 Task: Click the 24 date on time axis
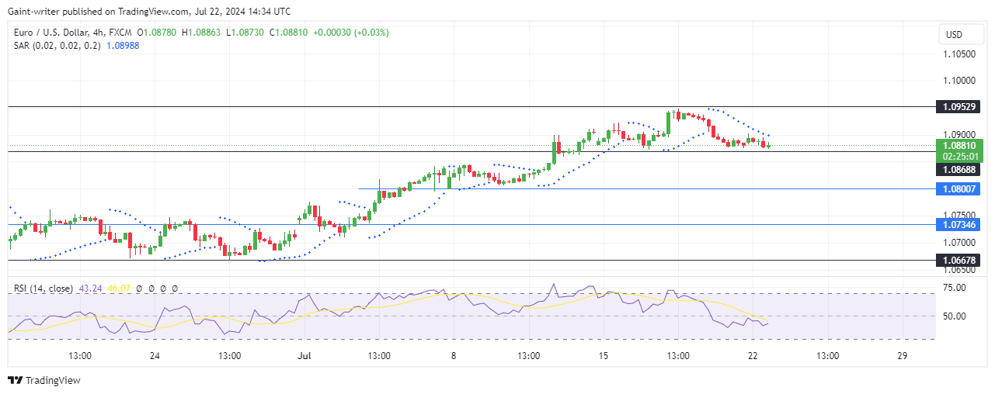tap(155, 356)
